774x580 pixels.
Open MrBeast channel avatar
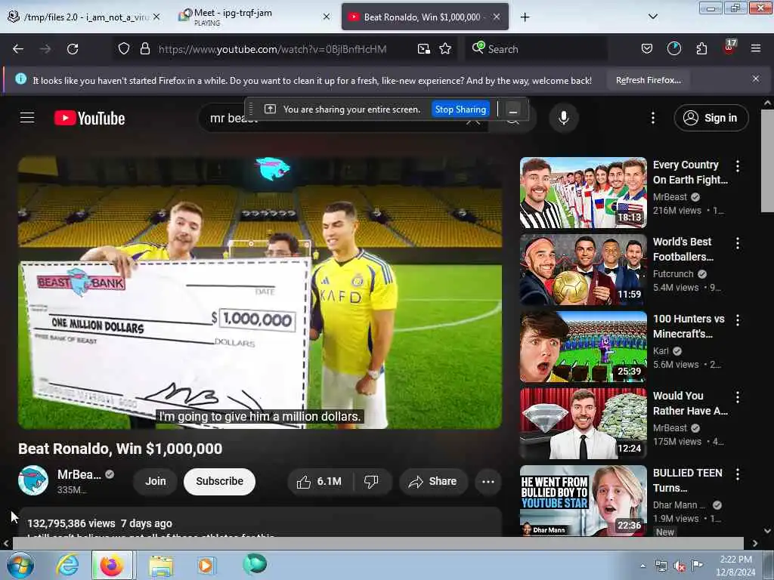click(33, 480)
